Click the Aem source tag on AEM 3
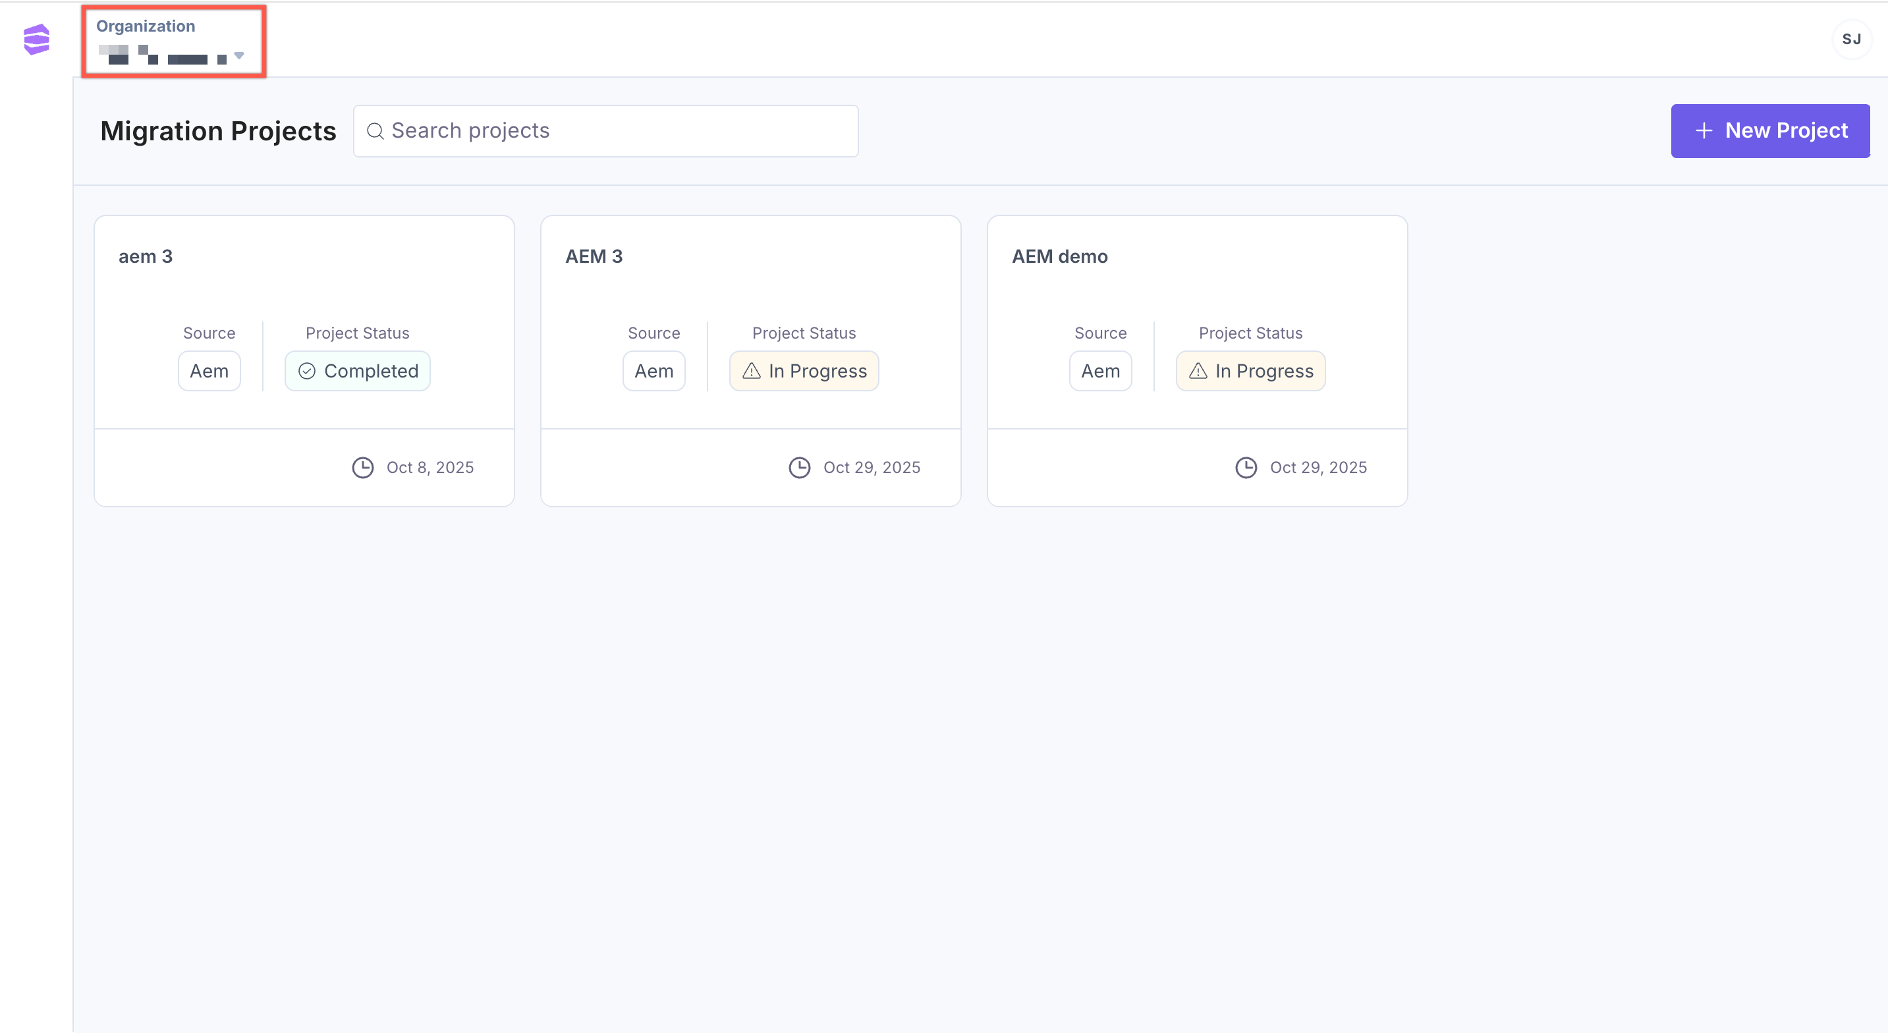Viewport: 1888px width, 1033px height. tap(653, 372)
